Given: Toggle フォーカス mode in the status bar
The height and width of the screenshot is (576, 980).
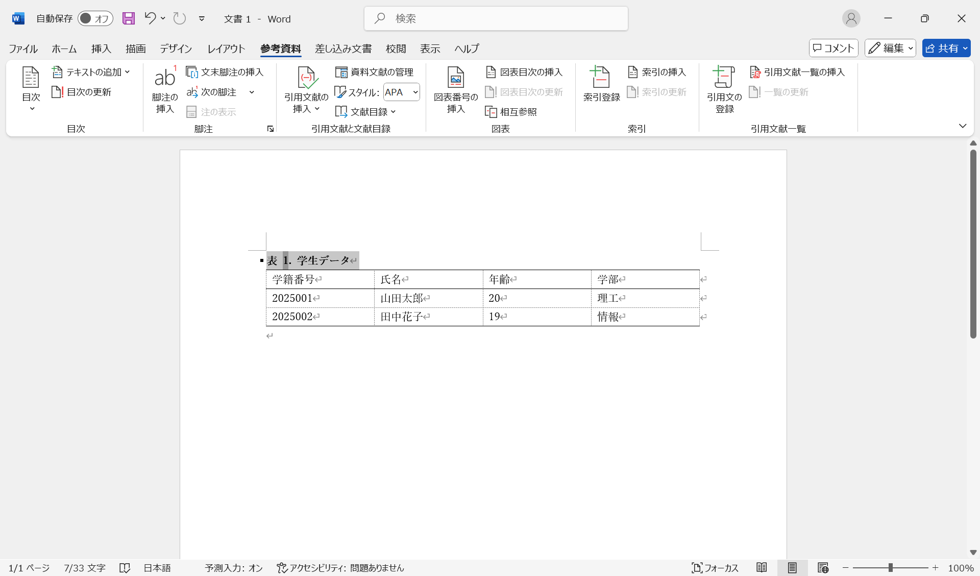Looking at the screenshot, I should (715, 567).
